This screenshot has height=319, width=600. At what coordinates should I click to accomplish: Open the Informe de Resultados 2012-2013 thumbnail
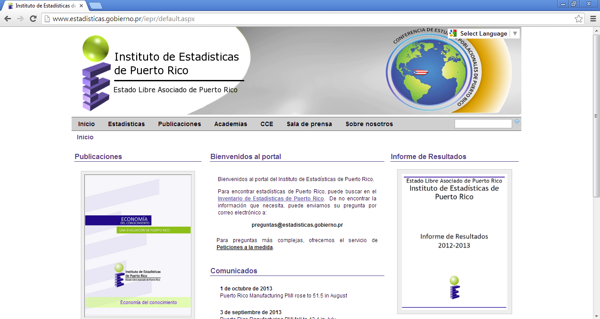pos(455,242)
